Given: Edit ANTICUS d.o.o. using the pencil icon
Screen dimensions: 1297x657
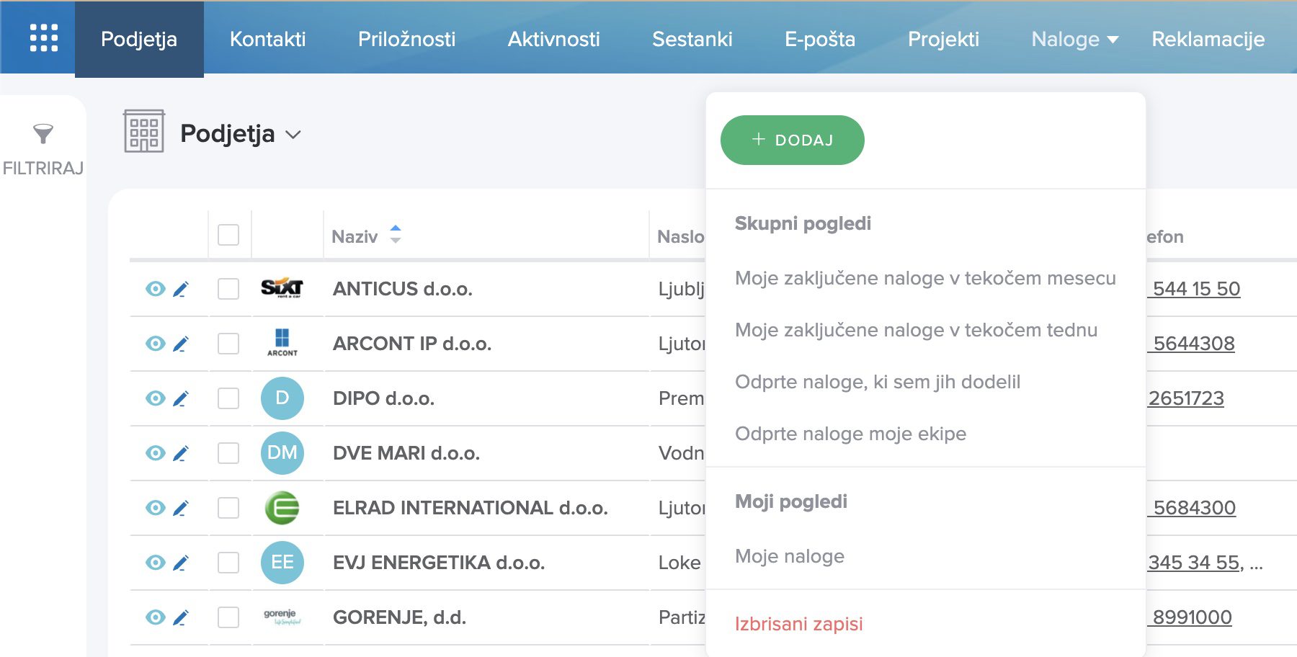Looking at the screenshot, I should coord(182,288).
